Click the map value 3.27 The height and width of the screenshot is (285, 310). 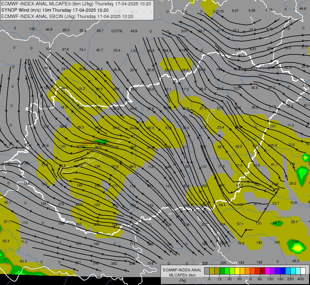237,88
